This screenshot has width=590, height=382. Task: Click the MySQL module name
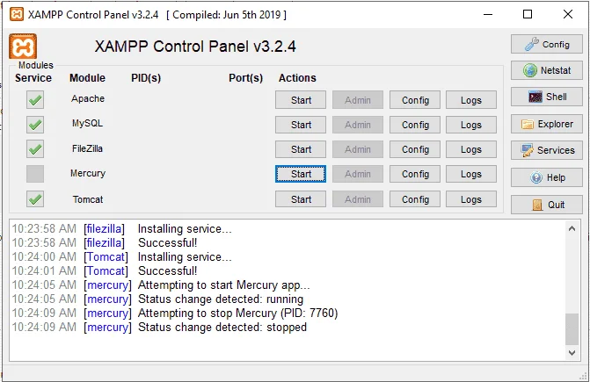click(87, 124)
